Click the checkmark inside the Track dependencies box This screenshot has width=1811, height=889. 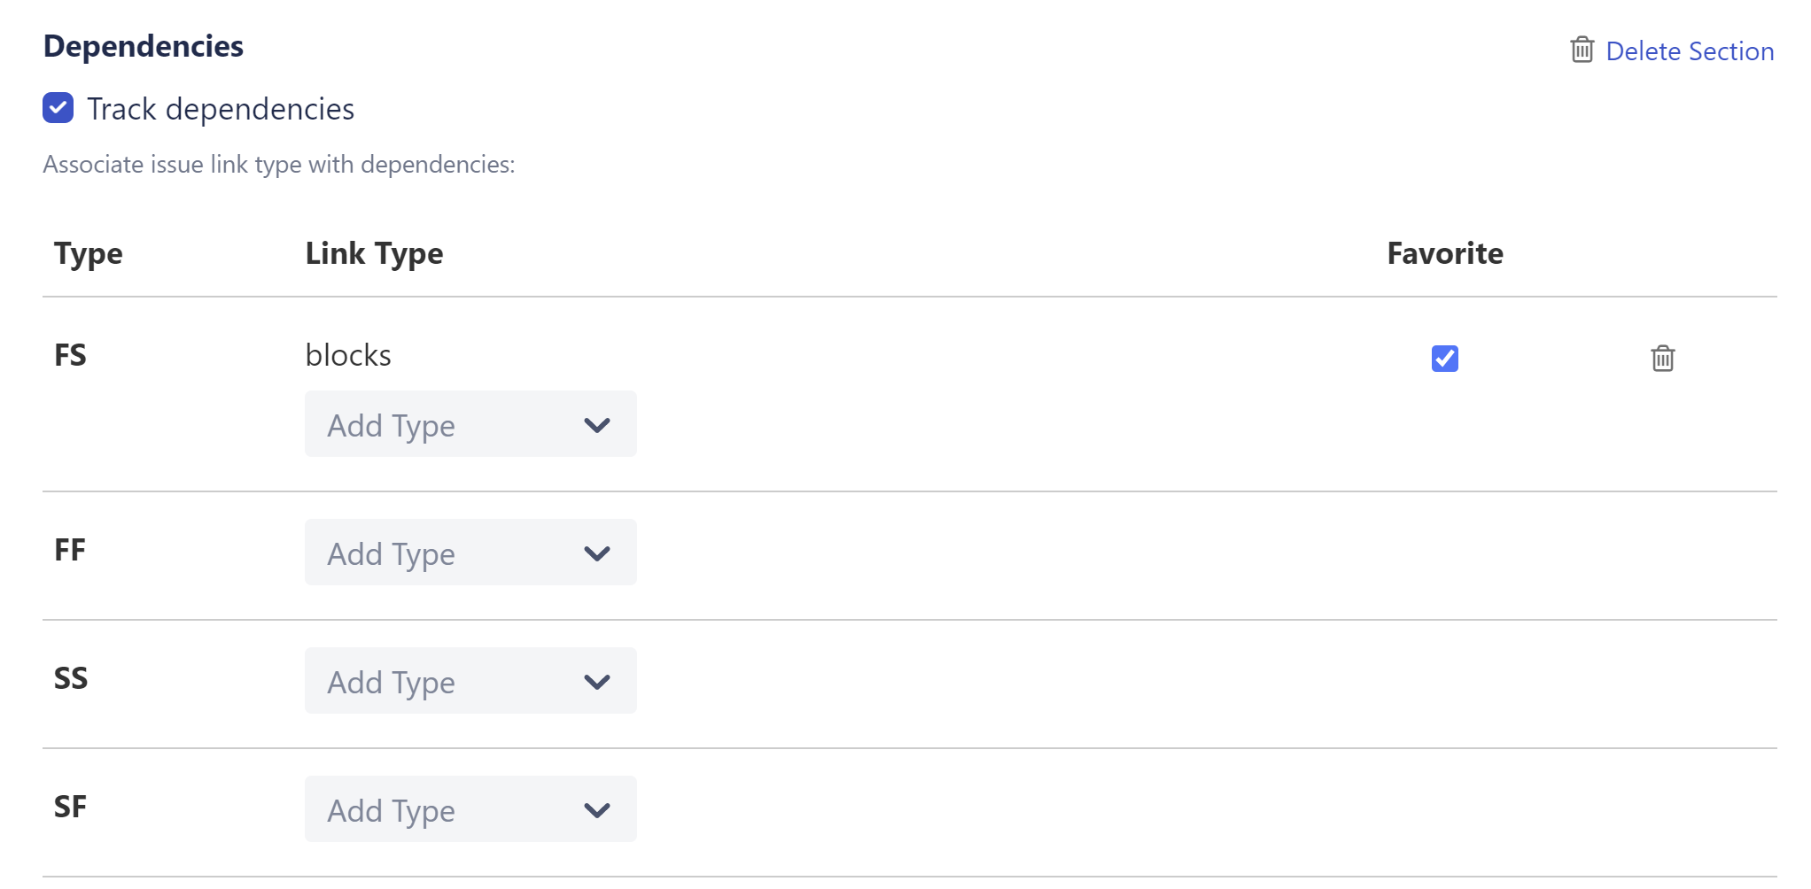(x=58, y=108)
